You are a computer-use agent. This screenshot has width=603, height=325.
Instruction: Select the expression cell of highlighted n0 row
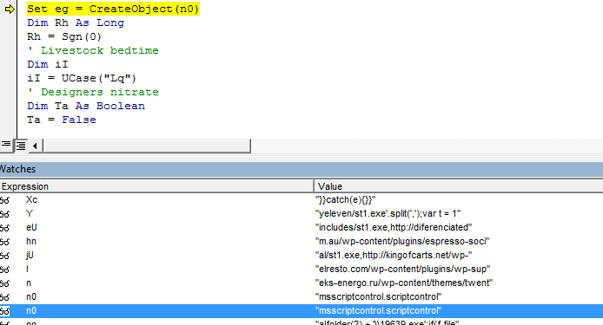click(31, 311)
